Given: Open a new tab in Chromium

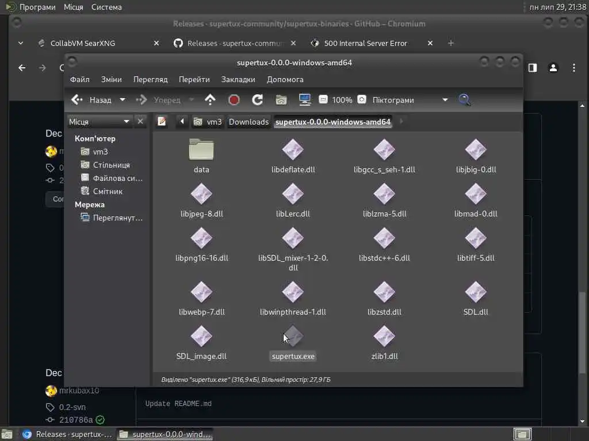Looking at the screenshot, I should (x=451, y=43).
